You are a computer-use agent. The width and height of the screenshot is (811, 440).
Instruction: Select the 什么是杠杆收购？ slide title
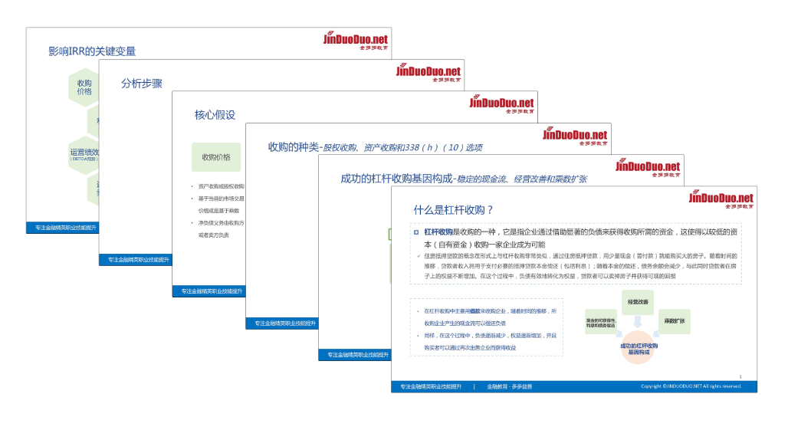[454, 210]
